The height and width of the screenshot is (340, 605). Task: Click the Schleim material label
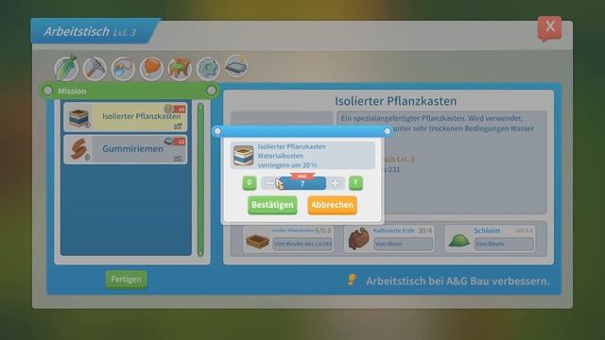click(487, 230)
